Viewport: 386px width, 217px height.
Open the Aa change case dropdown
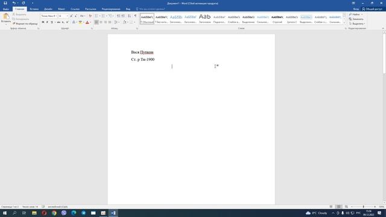[x=83, y=16]
